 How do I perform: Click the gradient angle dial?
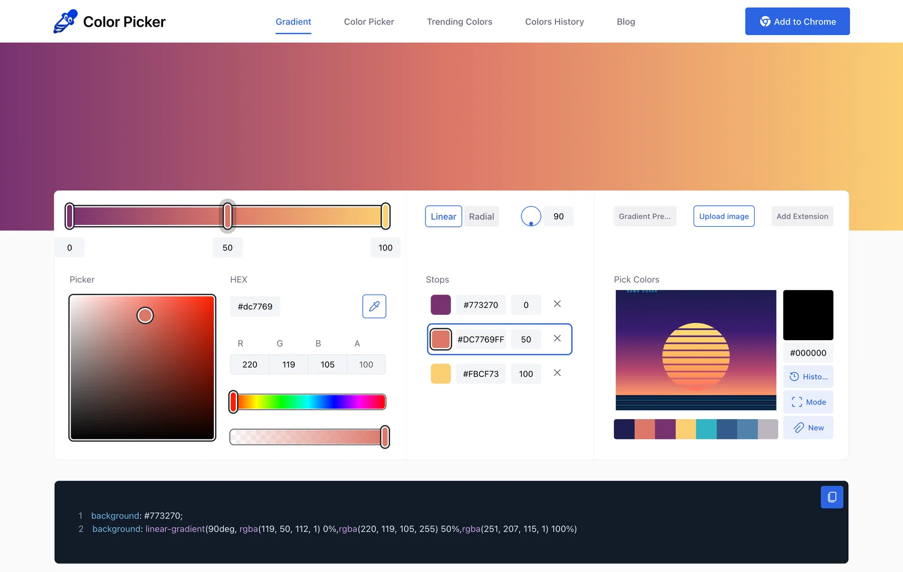(x=531, y=216)
